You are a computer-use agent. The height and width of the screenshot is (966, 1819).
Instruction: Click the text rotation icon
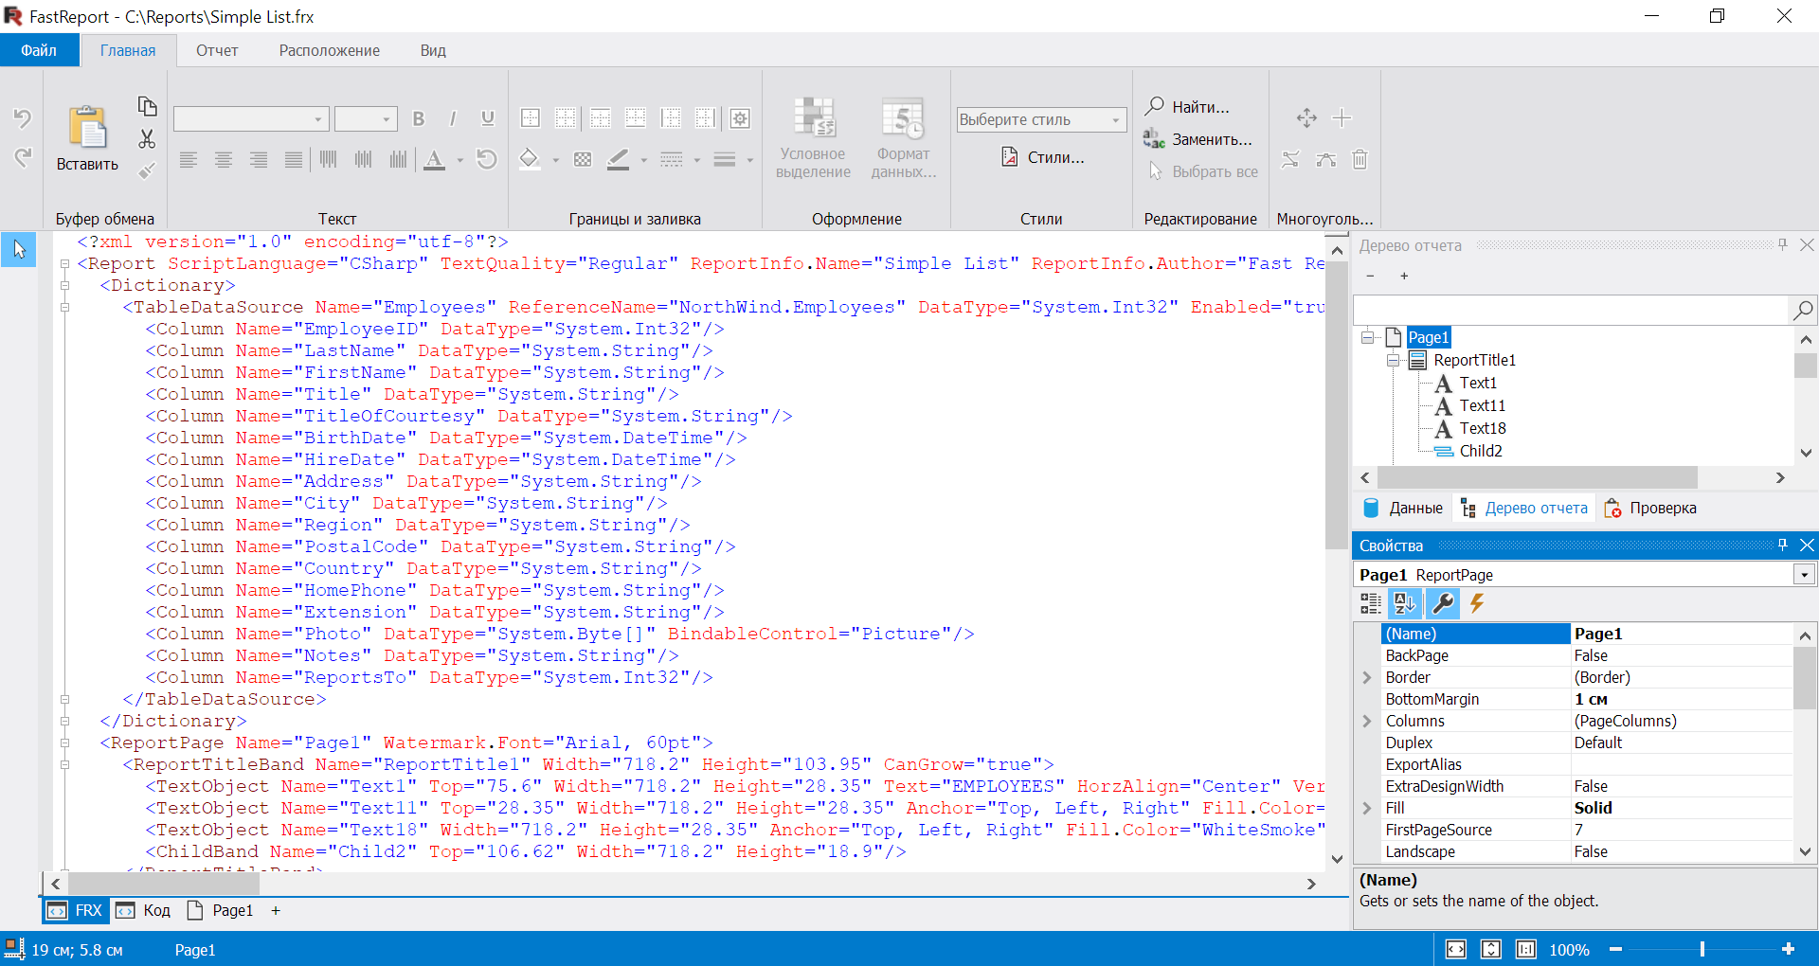pos(487,159)
